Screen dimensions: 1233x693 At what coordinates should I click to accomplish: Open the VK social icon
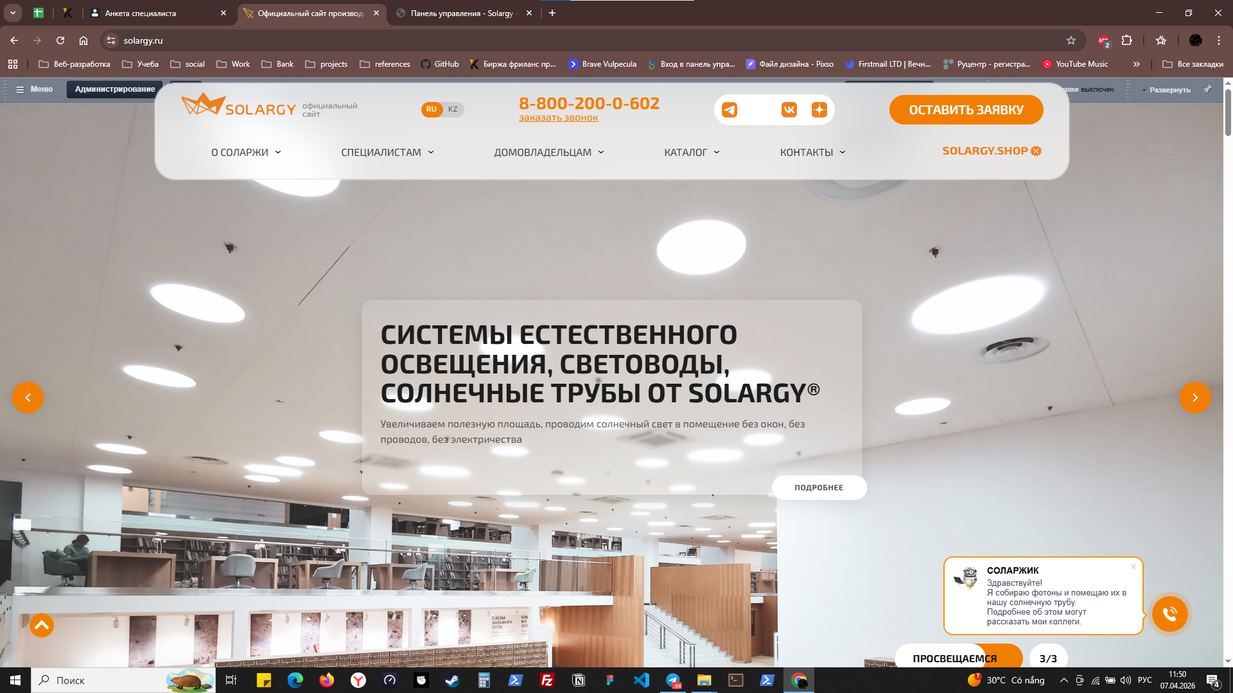(x=789, y=110)
